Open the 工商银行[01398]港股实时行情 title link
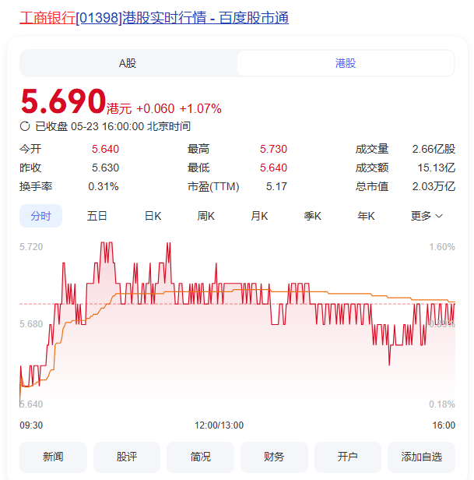Viewport: 474px width, 480px height. tap(154, 17)
